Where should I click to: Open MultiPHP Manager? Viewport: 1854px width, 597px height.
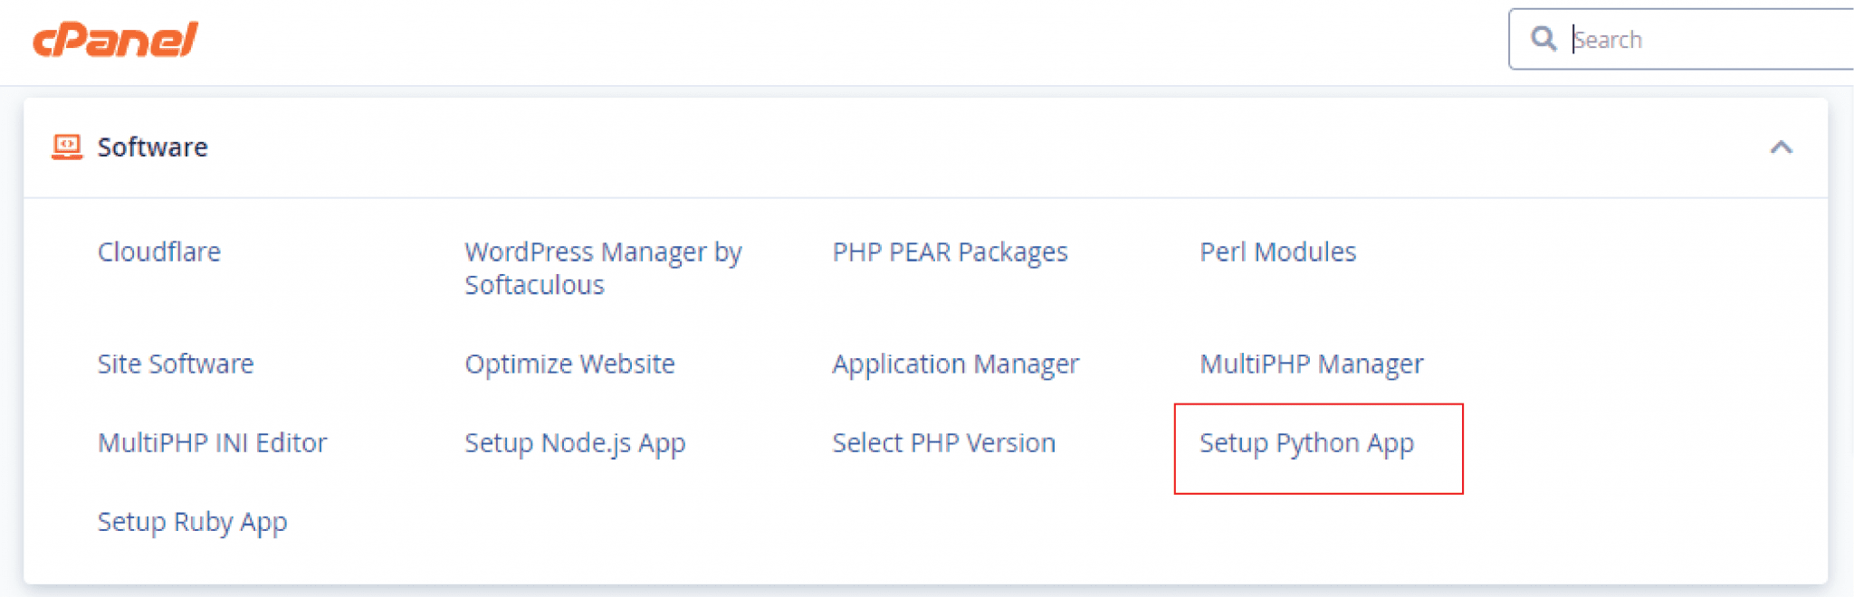1311,364
